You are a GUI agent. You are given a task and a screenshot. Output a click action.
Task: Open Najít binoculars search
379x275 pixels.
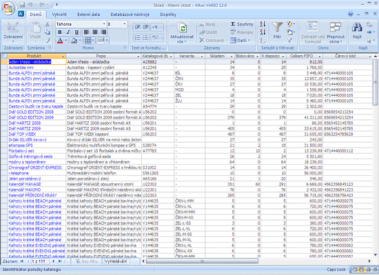(x=357, y=30)
